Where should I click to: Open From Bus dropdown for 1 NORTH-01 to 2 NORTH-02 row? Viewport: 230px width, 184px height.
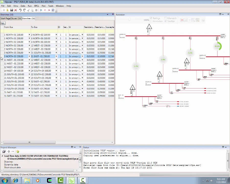(29, 35)
